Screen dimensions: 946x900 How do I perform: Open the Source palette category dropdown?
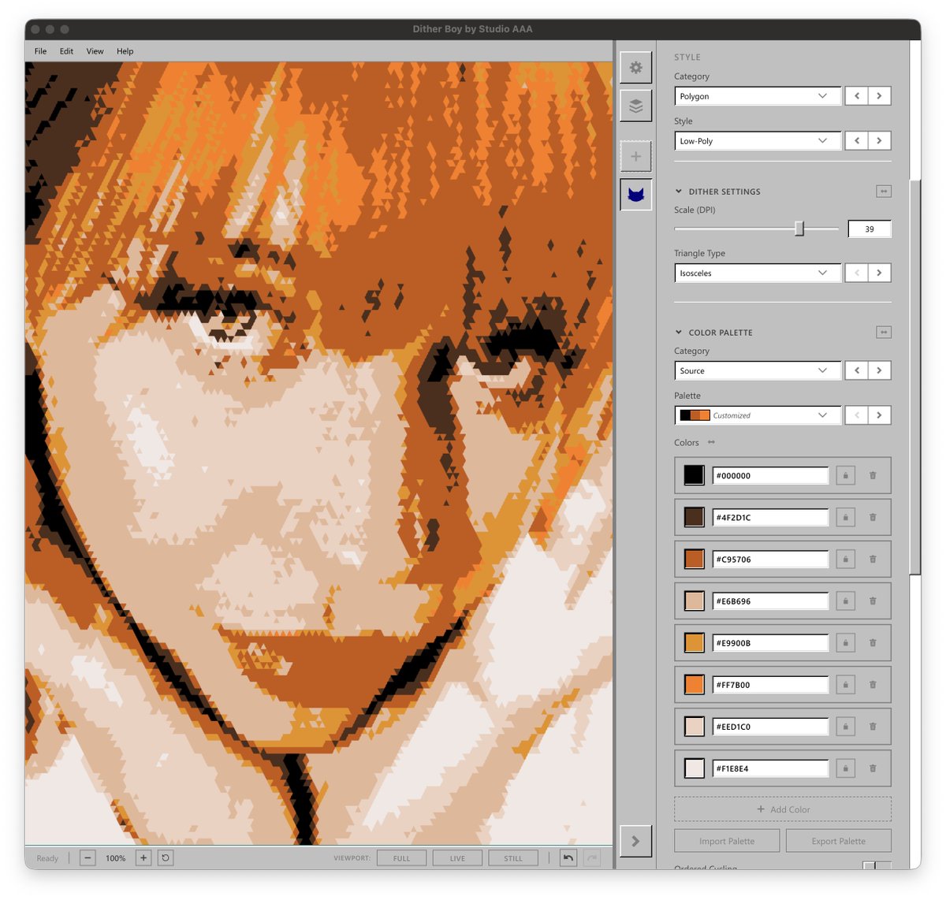click(758, 370)
